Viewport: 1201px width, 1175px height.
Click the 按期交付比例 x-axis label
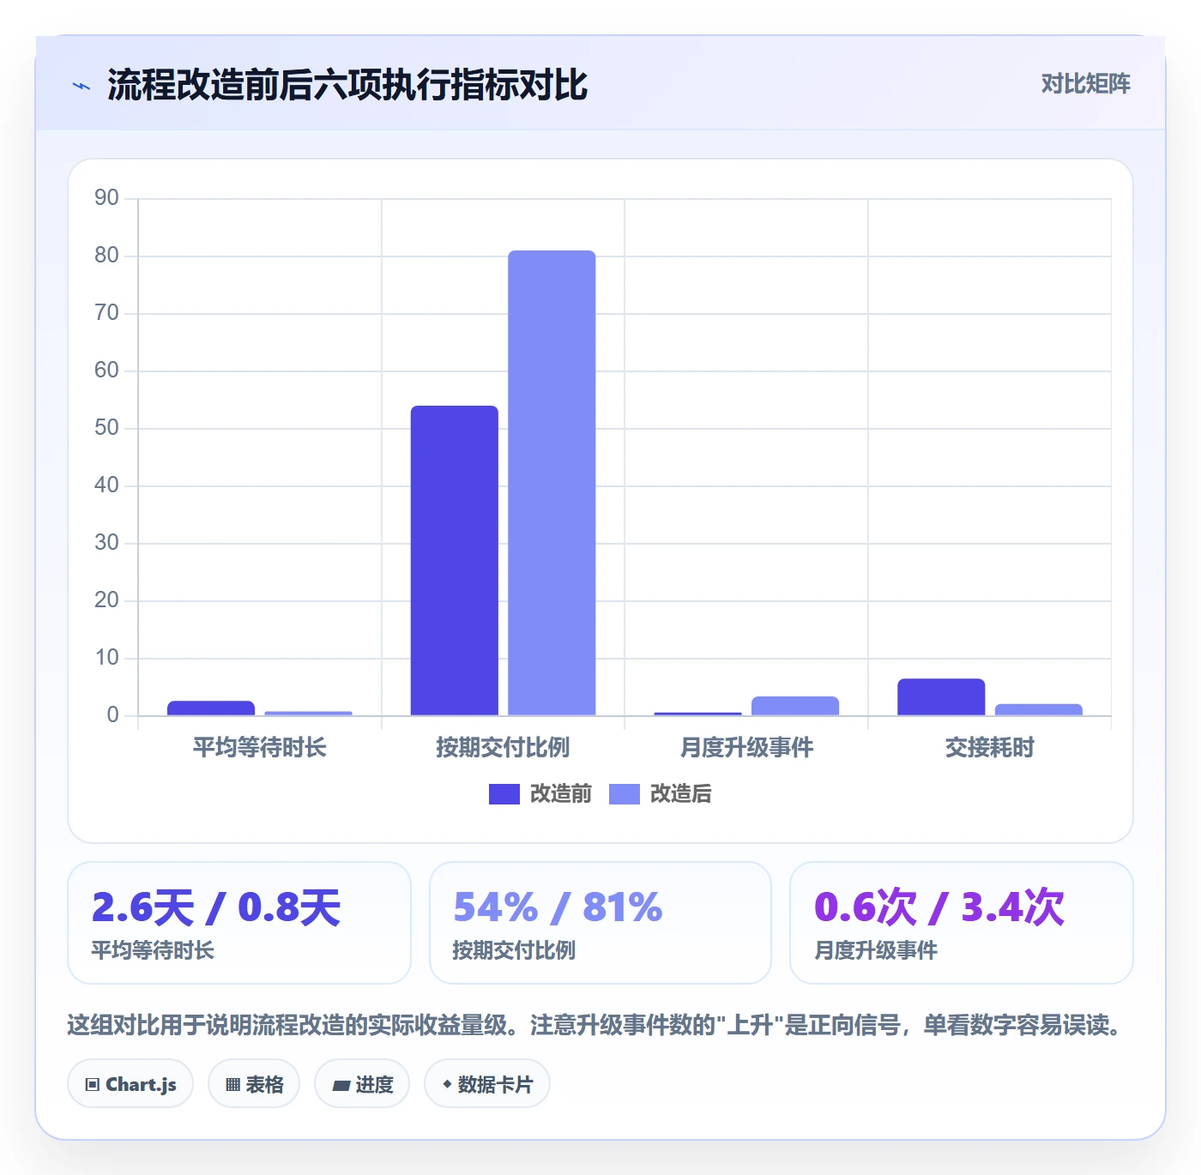pyautogui.click(x=503, y=748)
